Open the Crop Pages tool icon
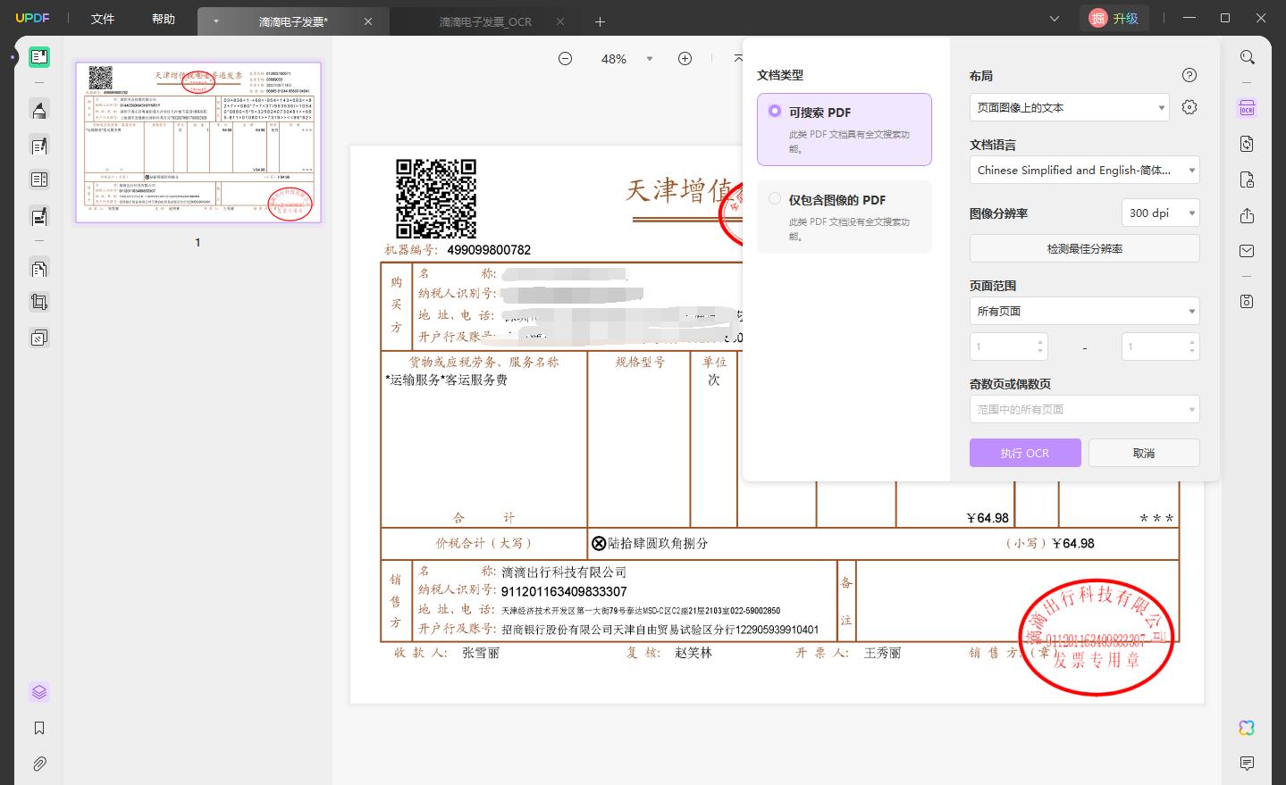Image resolution: width=1286 pixels, height=785 pixels. point(38,302)
